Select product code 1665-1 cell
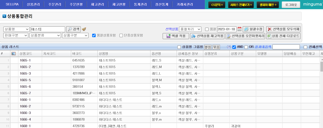This screenshot has width=323, height=128. click(30, 61)
